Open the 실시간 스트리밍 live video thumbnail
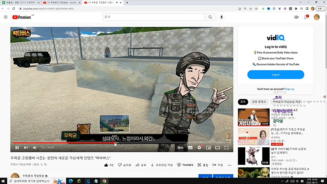This screenshot has height=184, width=327. coord(253,137)
